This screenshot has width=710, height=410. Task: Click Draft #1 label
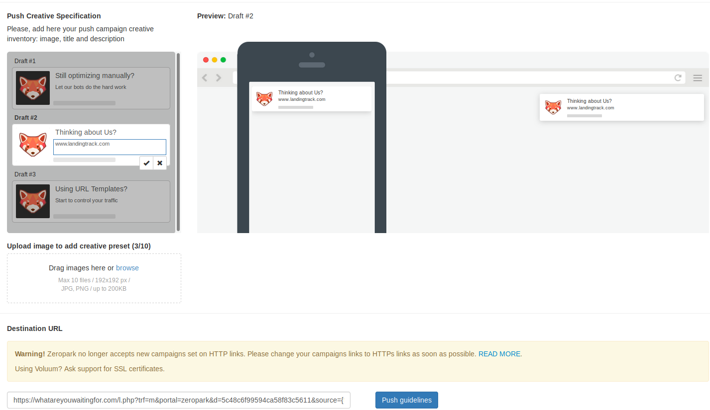coord(25,61)
